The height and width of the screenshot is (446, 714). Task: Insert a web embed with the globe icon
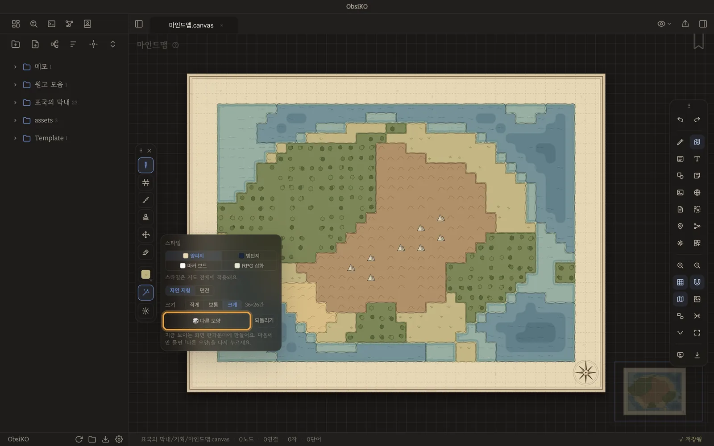click(697, 193)
